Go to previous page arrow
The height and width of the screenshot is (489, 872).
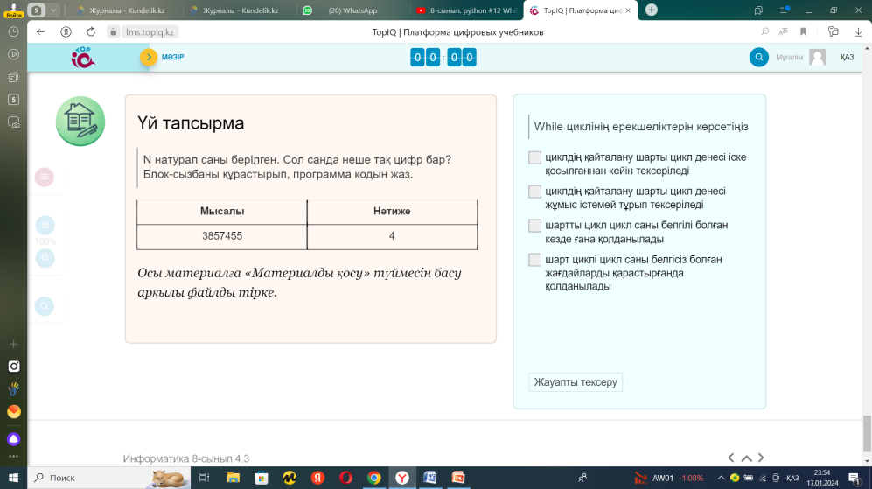730,458
